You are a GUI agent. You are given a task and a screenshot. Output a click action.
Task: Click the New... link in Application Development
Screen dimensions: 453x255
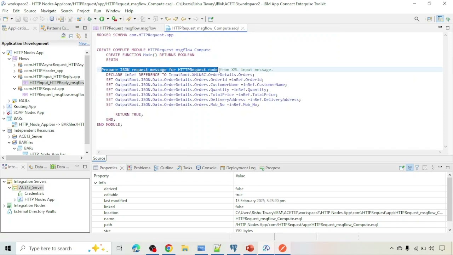click(84, 43)
